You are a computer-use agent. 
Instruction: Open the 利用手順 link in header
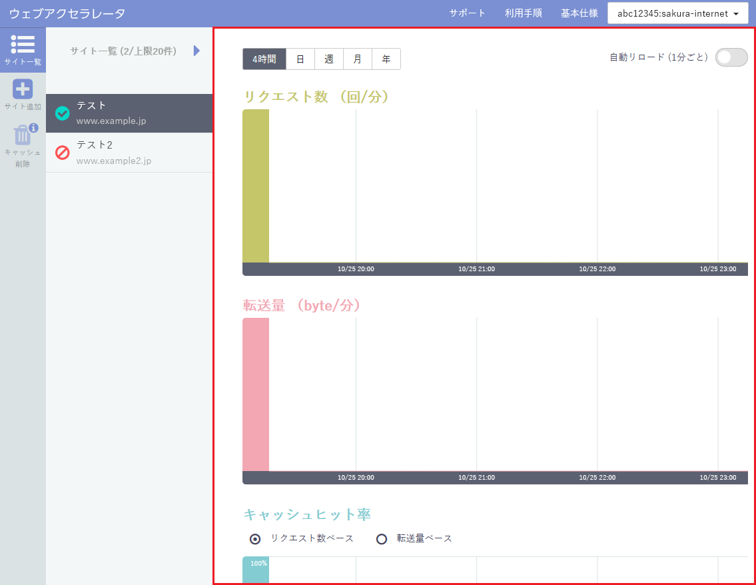click(523, 13)
